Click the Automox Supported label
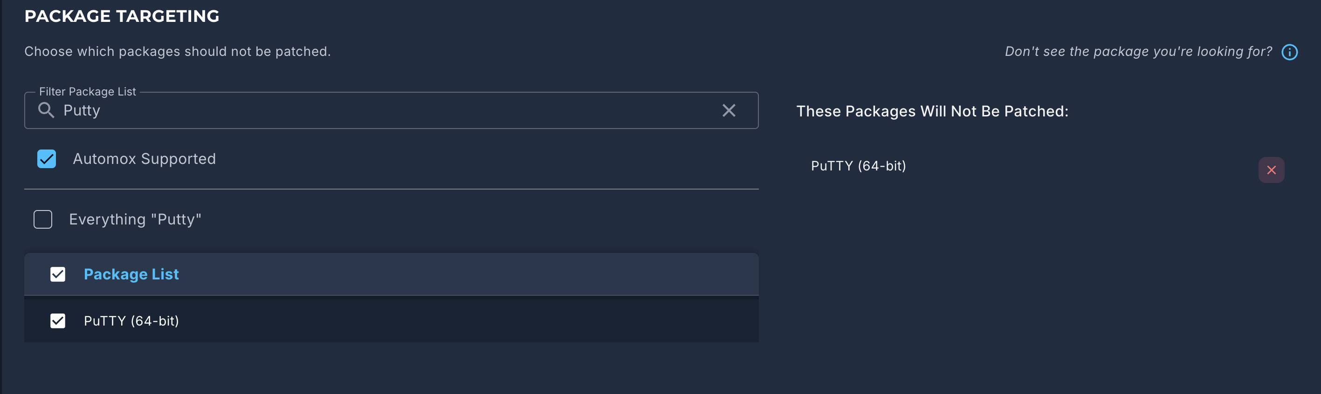This screenshot has width=1321, height=394. click(144, 159)
